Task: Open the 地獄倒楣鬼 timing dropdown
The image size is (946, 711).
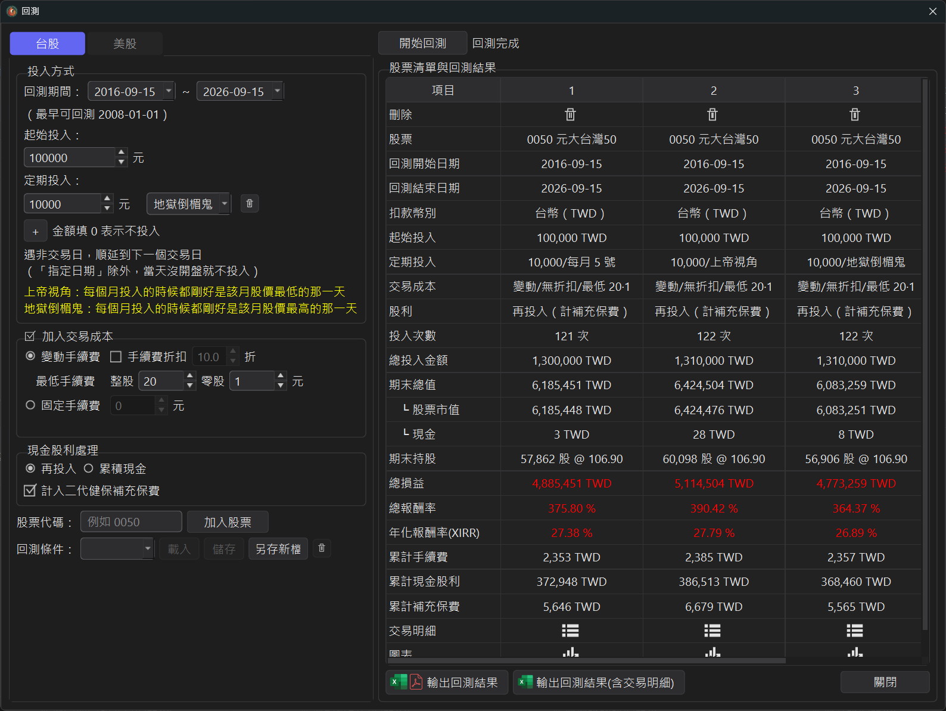Action: point(225,204)
